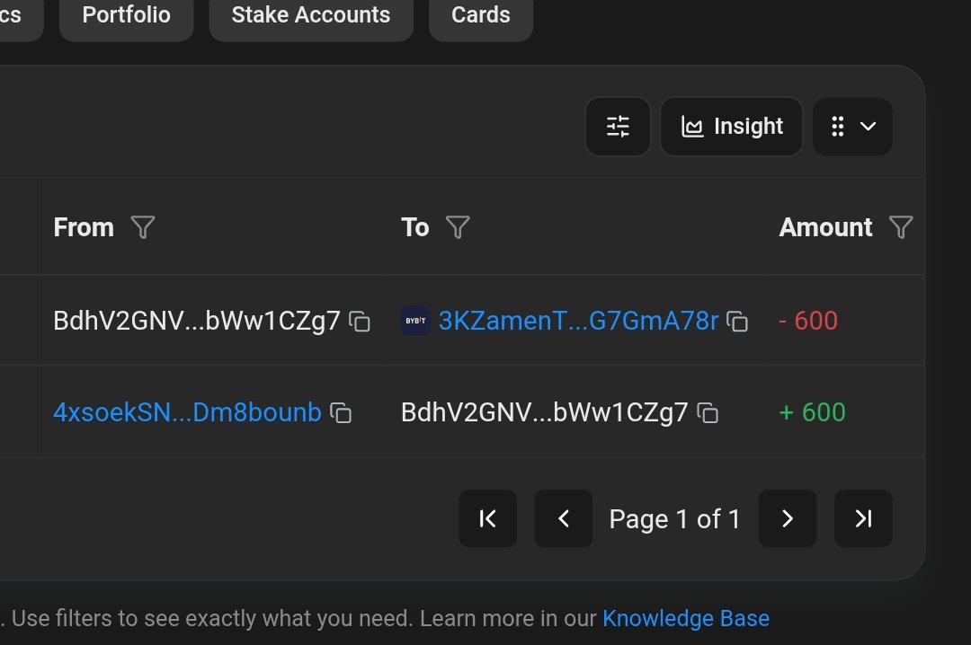971x645 pixels.
Task: Click the Page 1 of 1 label
Action: (674, 519)
